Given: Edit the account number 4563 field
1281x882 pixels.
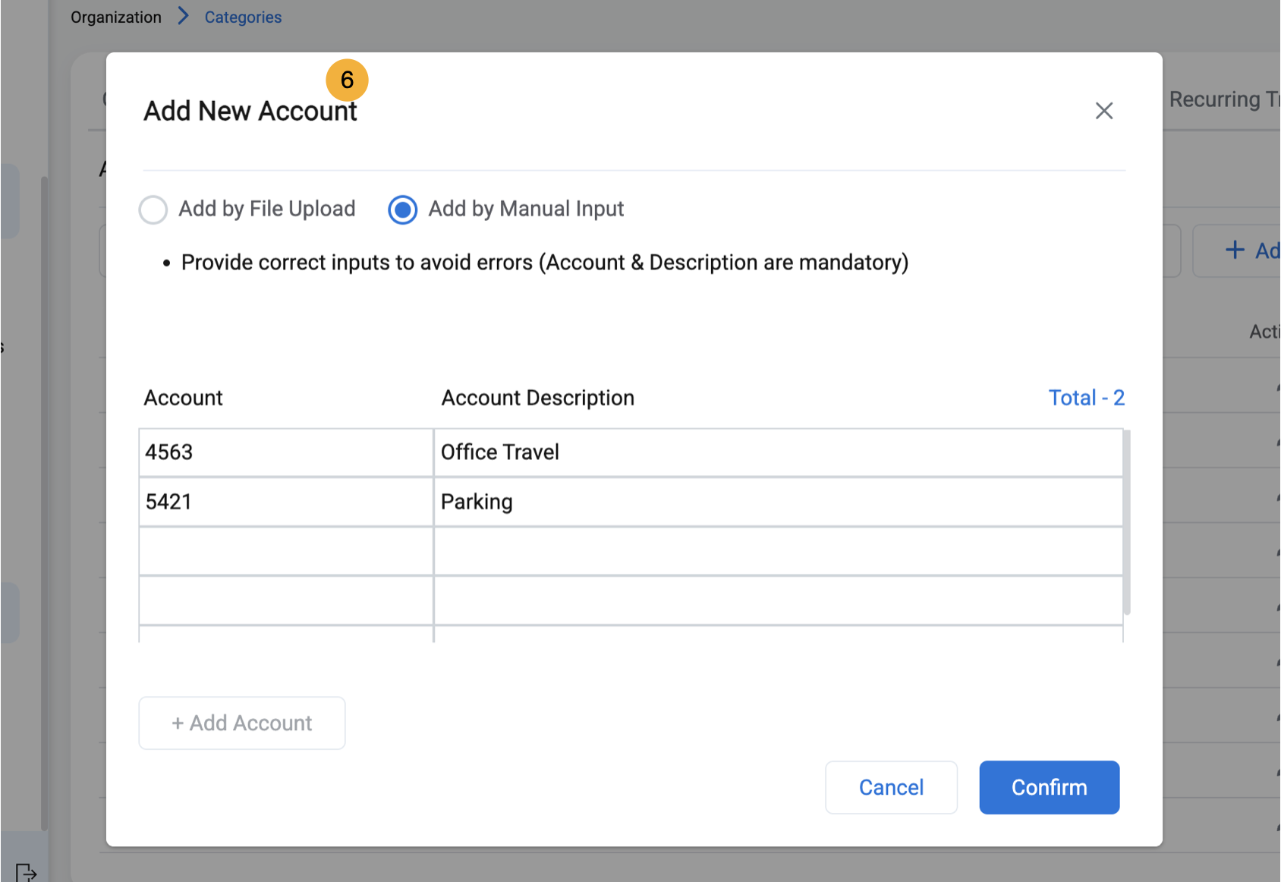Looking at the screenshot, I should [285, 452].
